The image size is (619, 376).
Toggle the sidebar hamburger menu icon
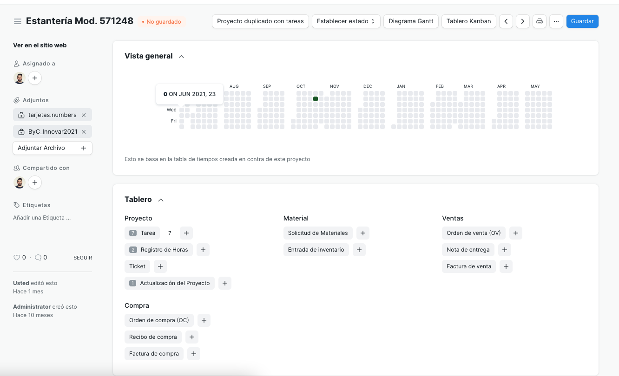(18, 21)
